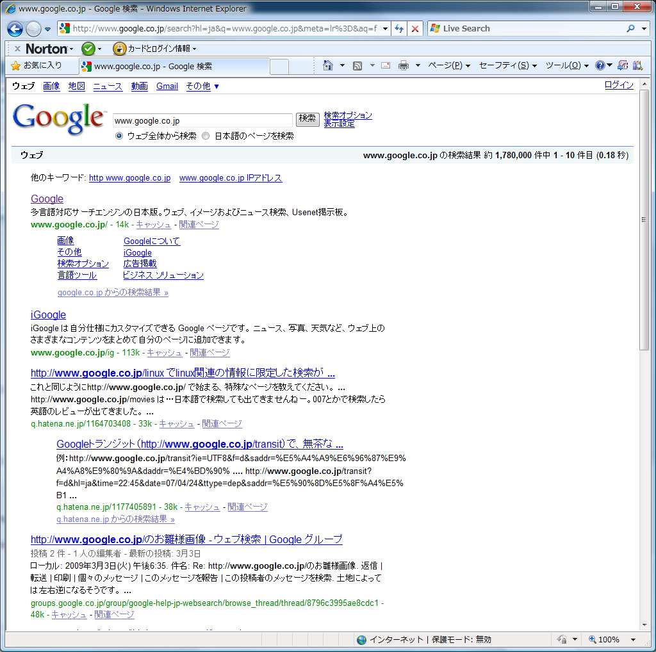Refresh the page using the address bar icon
This screenshot has width=656, height=652.
[x=399, y=28]
